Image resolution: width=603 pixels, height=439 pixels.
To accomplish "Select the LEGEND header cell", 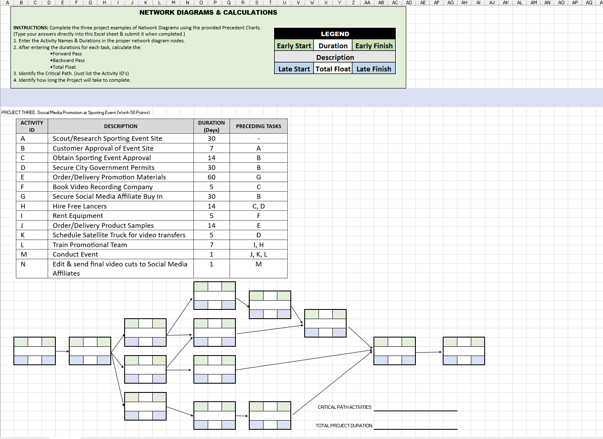I will tap(334, 34).
